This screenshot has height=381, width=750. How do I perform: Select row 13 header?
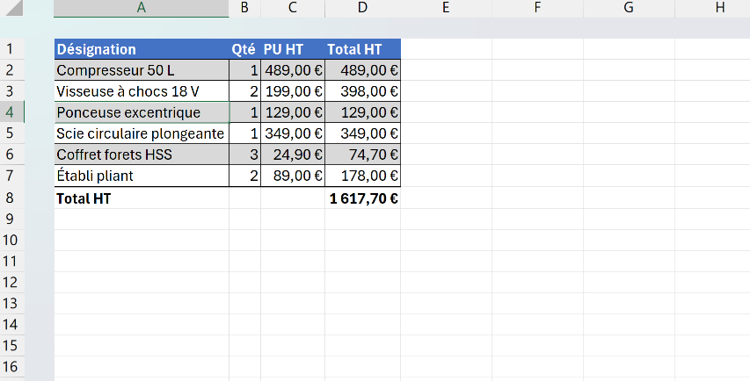(x=12, y=303)
